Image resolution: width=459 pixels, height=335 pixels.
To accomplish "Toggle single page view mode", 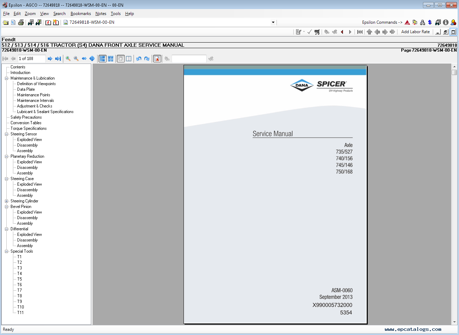I will pos(102,59).
